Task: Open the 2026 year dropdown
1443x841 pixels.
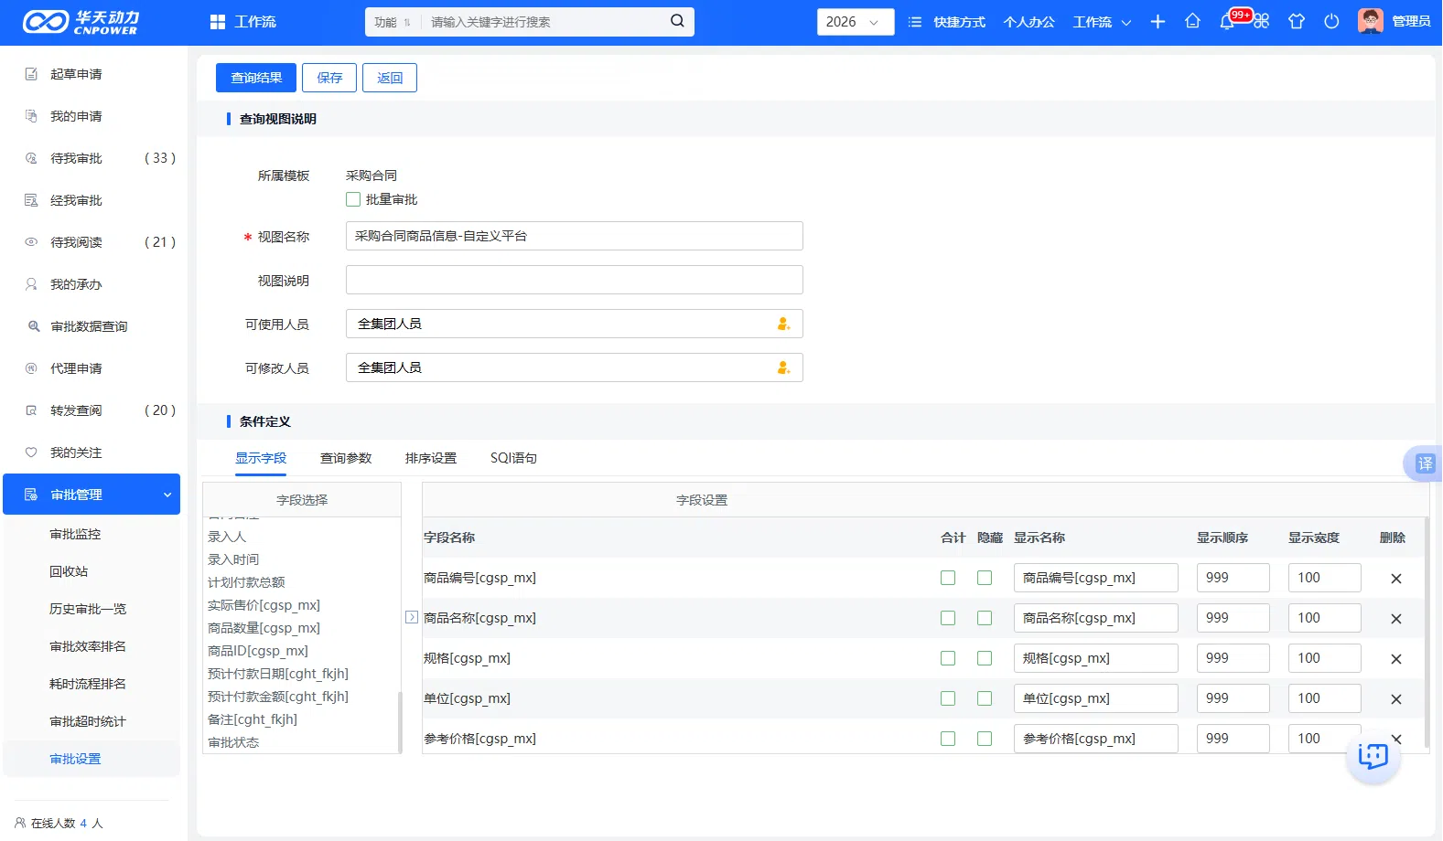Action: [x=856, y=22]
